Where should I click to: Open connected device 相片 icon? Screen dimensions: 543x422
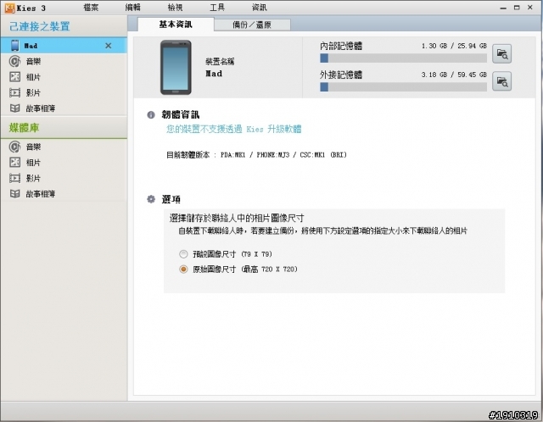click(14, 77)
